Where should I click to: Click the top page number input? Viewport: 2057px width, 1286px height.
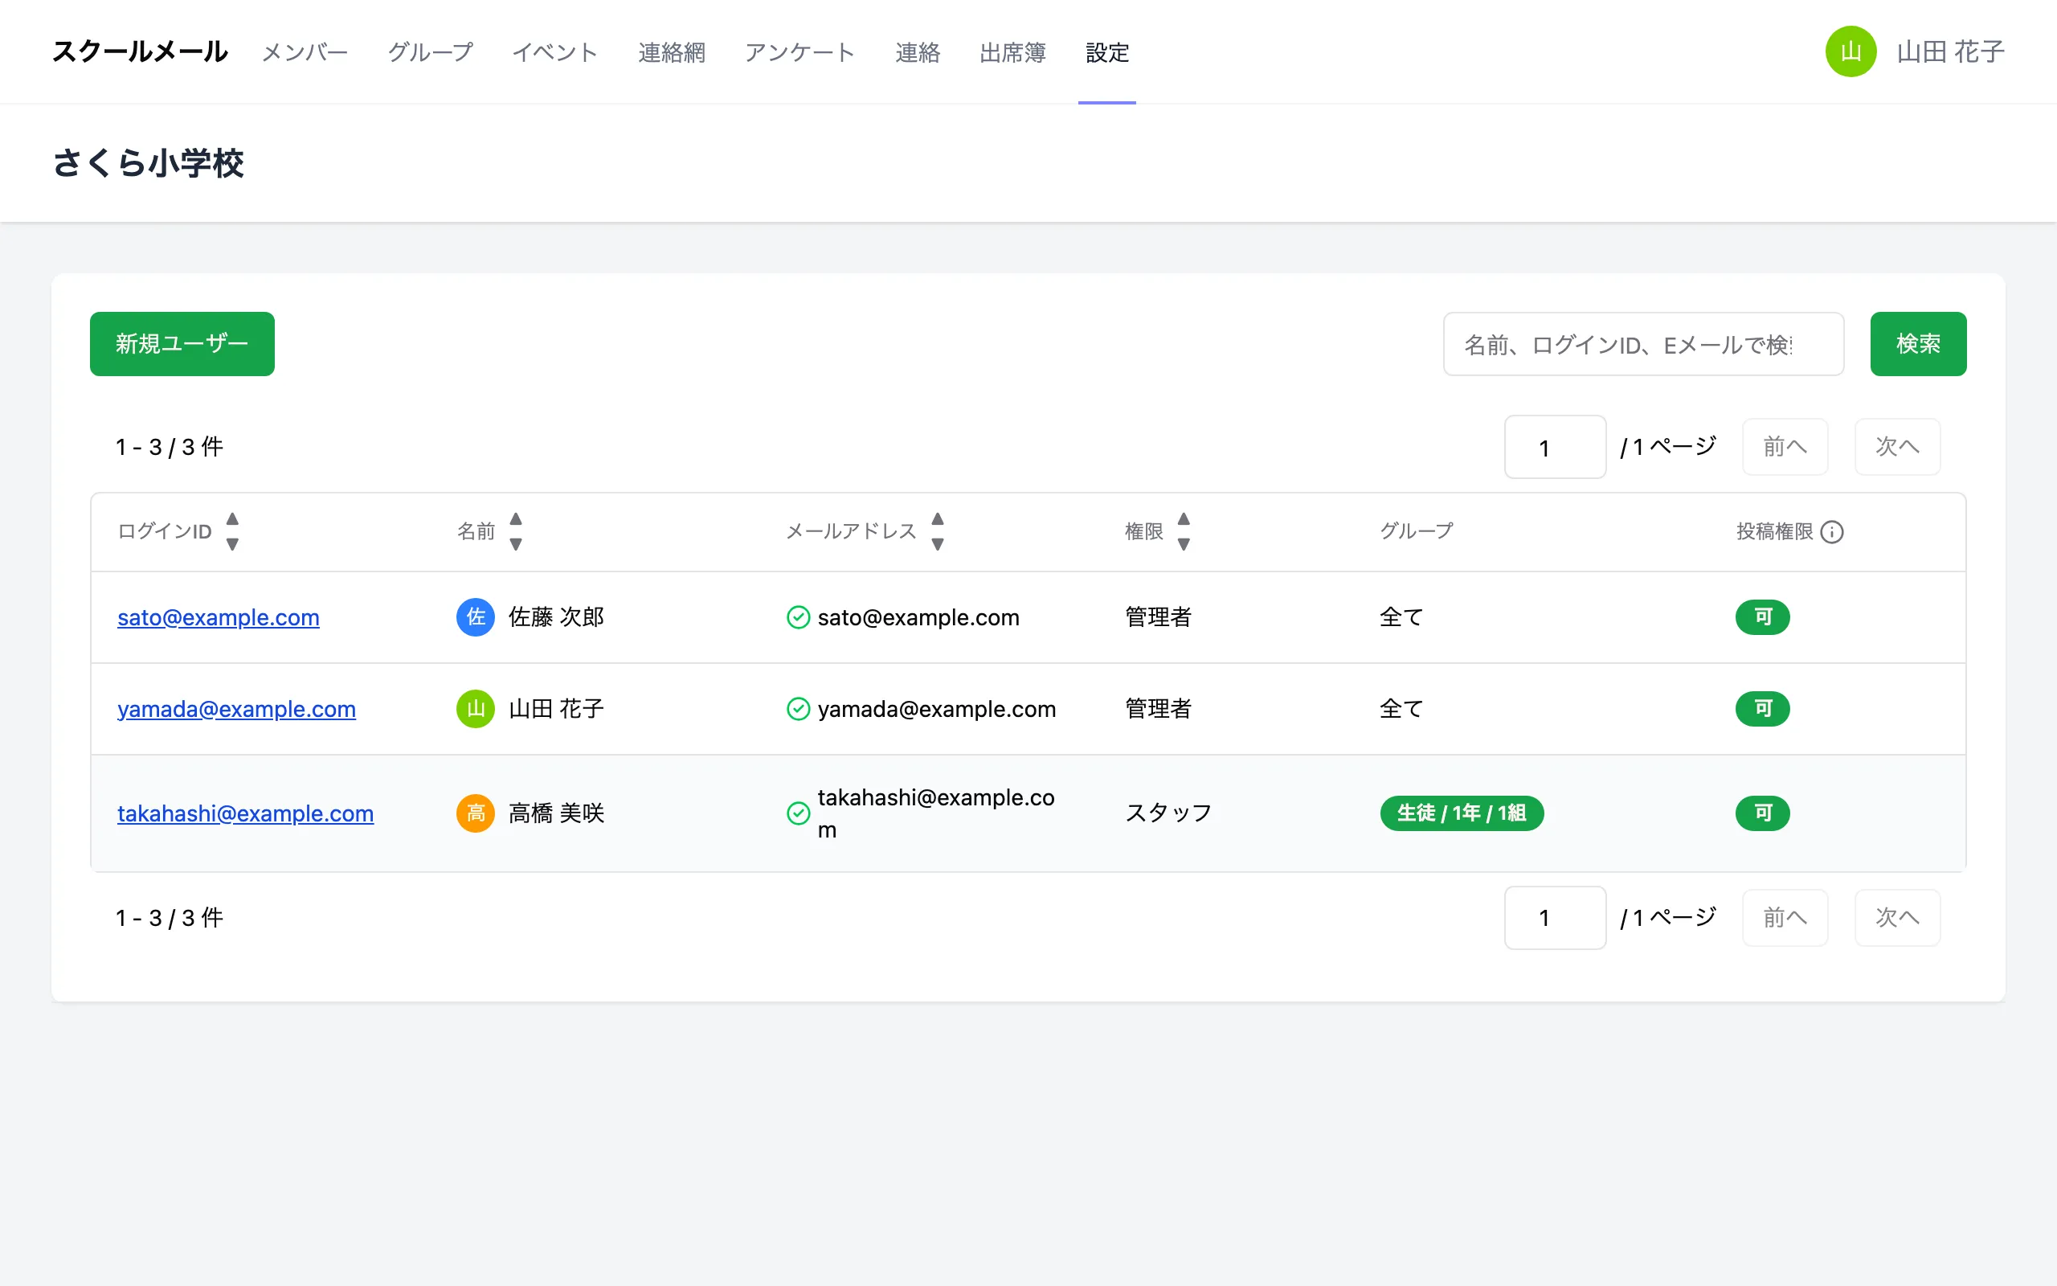pyautogui.click(x=1555, y=448)
